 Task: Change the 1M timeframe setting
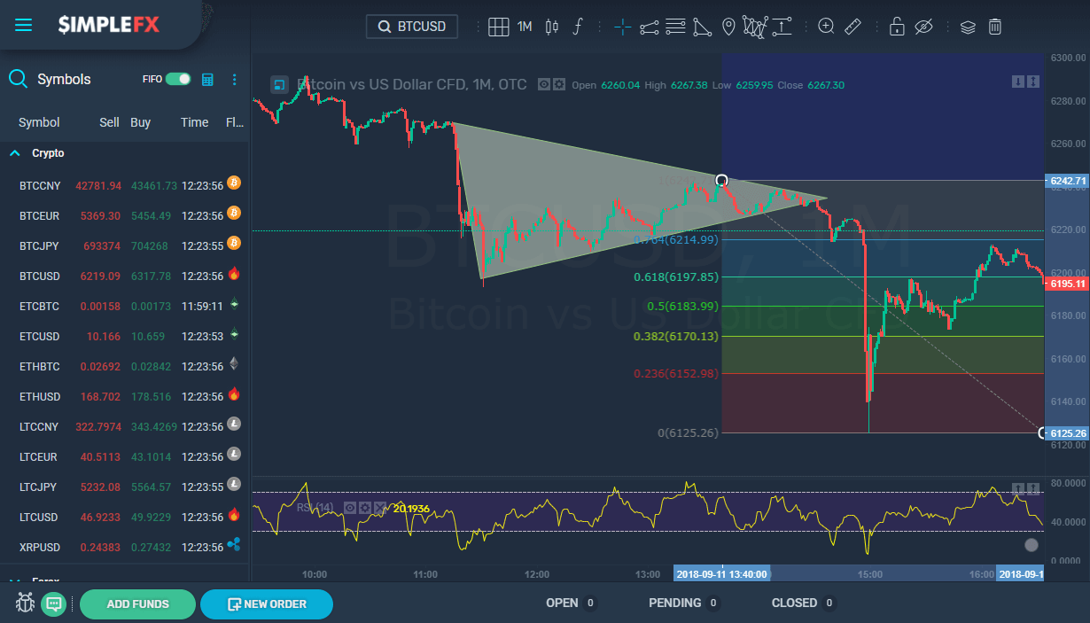(525, 27)
